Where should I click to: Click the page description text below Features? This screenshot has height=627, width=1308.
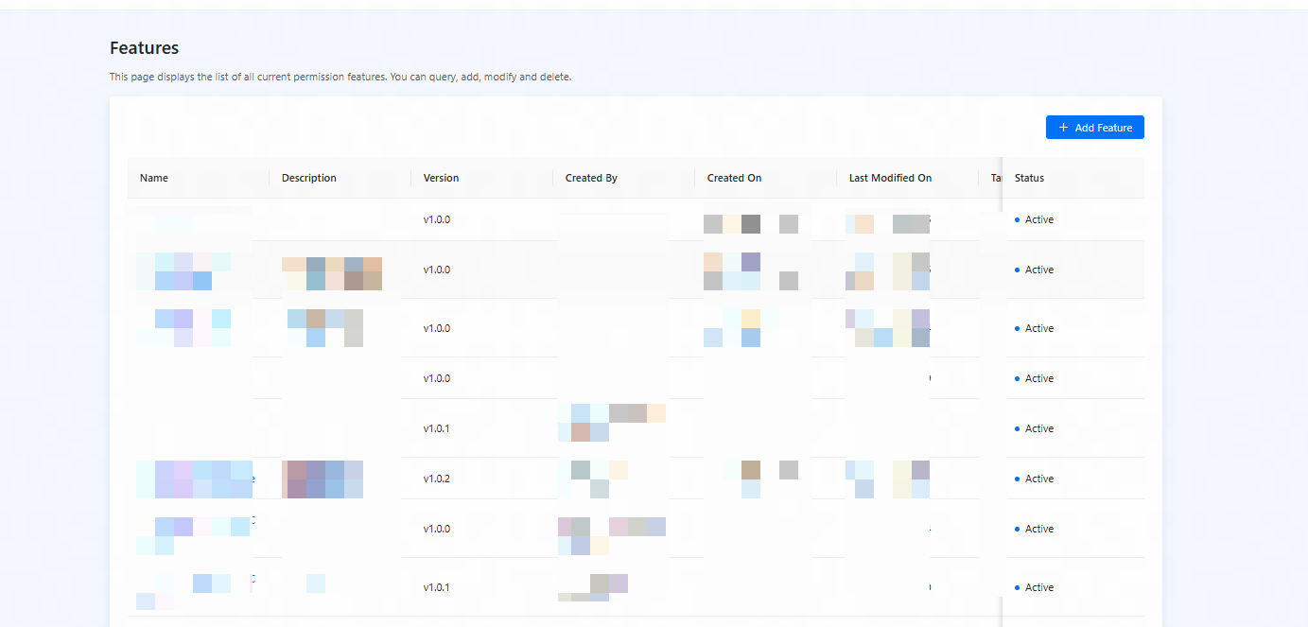point(340,77)
